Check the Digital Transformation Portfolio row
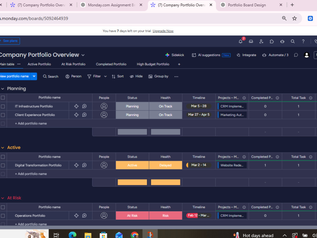This screenshot has width=317, height=238. tap(3, 165)
